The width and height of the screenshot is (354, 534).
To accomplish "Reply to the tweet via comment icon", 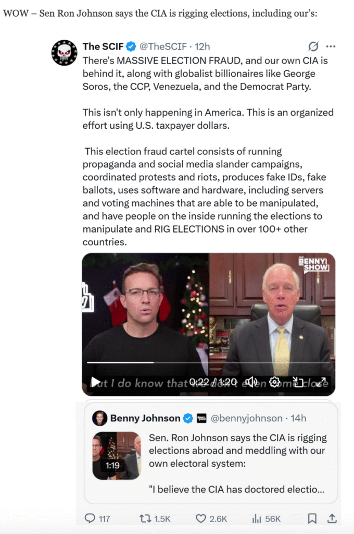I will (90, 518).
